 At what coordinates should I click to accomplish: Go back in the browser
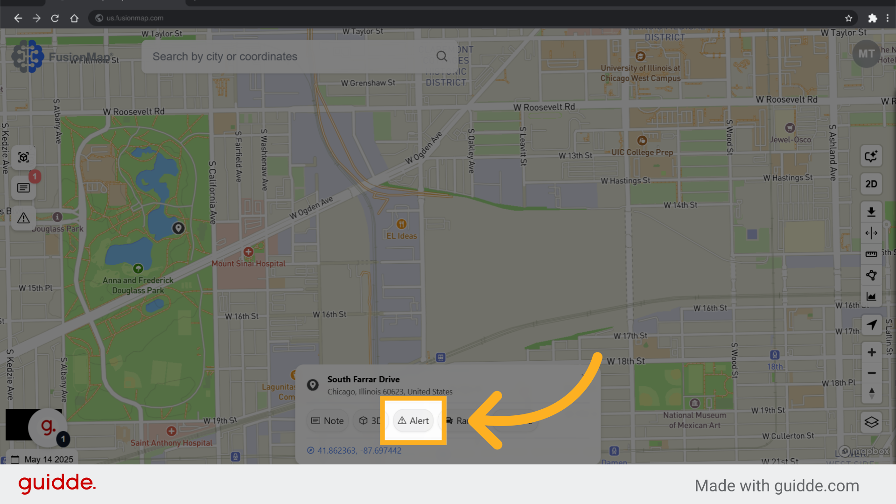[x=18, y=18]
